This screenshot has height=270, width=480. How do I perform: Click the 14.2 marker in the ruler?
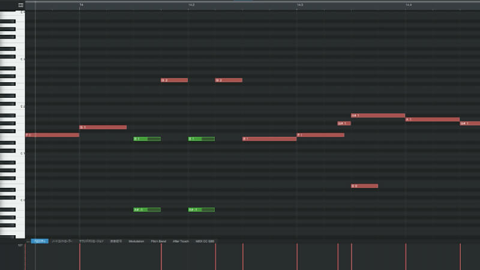[x=191, y=5]
